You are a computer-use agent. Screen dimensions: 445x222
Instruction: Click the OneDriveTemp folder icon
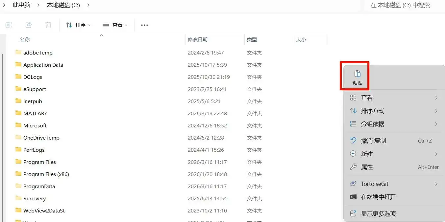coord(18,137)
